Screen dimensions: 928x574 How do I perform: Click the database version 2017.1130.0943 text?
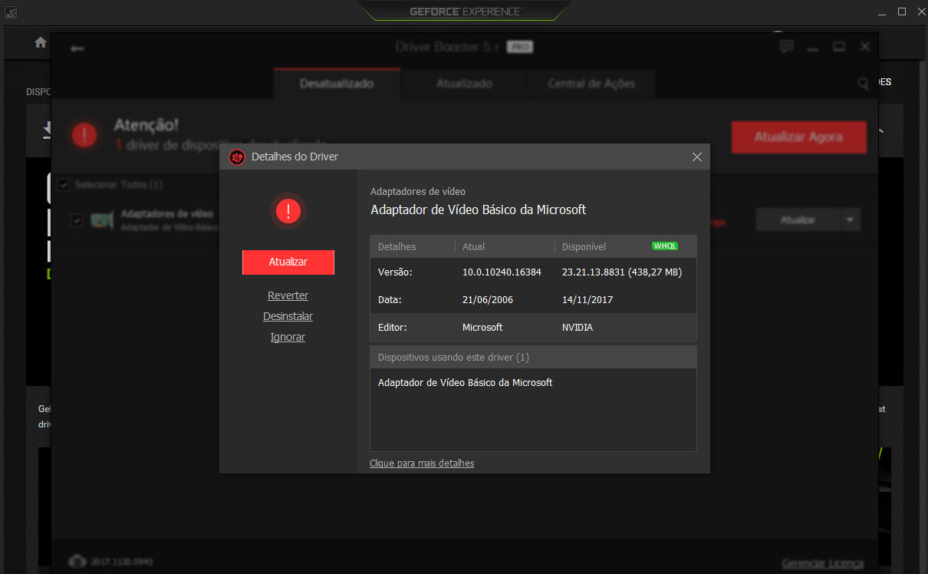[123, 562]
